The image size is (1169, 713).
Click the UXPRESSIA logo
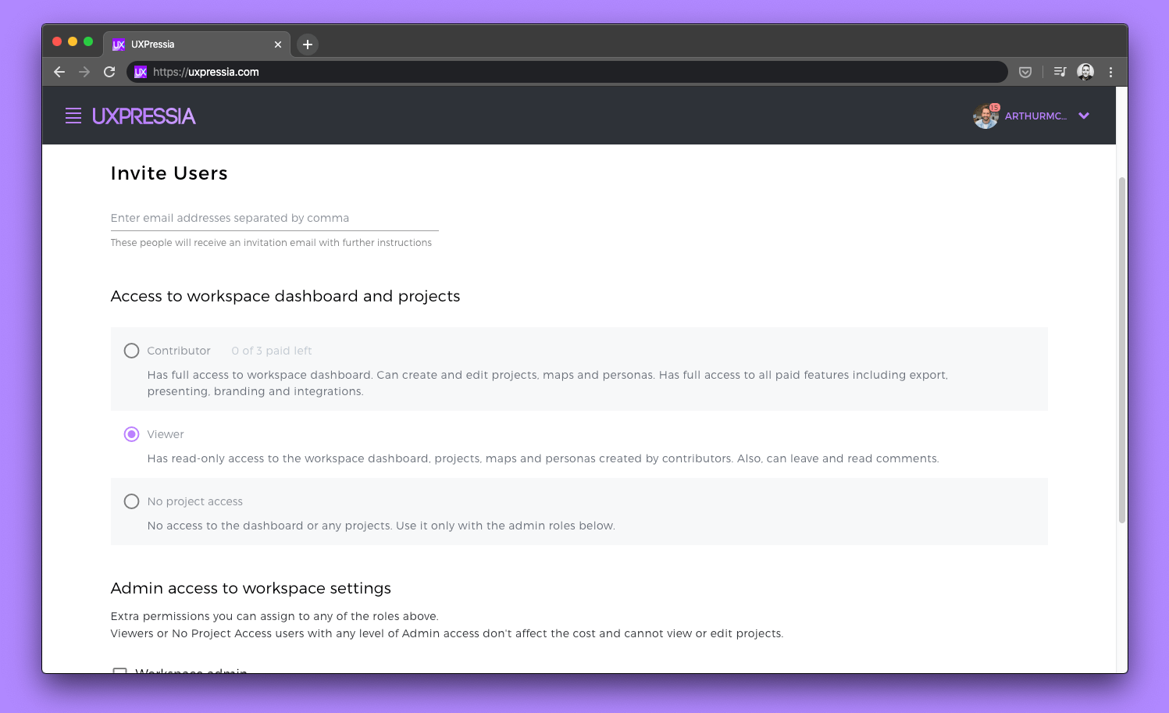[144, 116]
